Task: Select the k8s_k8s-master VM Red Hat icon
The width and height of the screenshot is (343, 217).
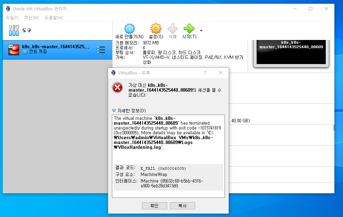Action: (x=14, y=50)
